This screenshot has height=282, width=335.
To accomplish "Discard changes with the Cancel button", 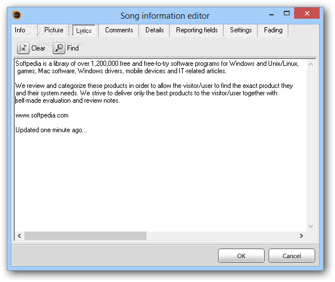I will pyautogui.click(x=292, y=255).
